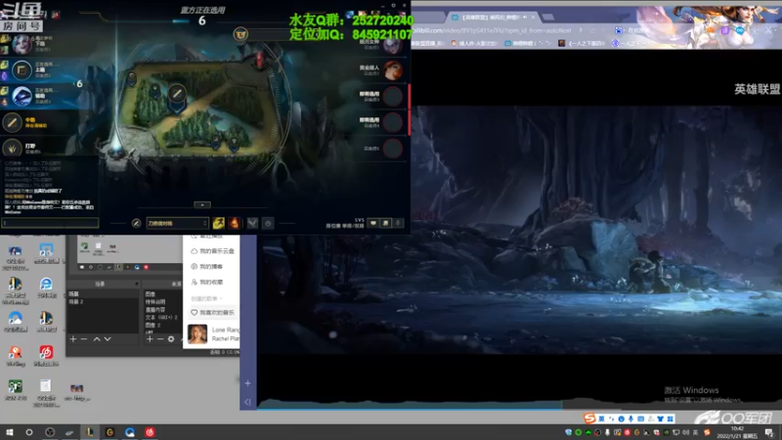Select the third teammate's champion portrait
This screenshot has height=440, width=782.
(x=22, y=96)
